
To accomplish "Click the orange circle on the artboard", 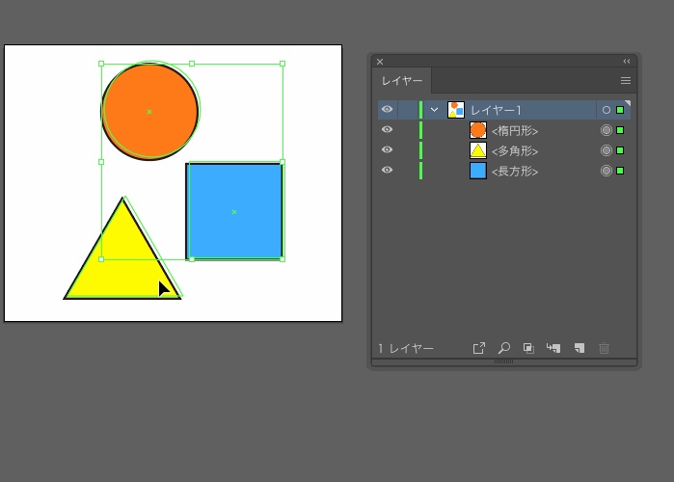I will 149,112.
